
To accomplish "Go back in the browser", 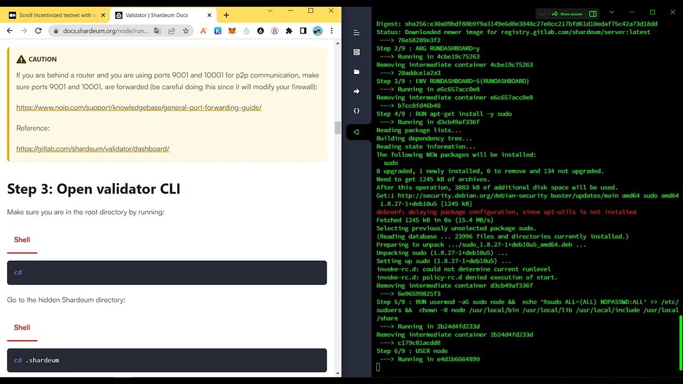I will (10, 31).
